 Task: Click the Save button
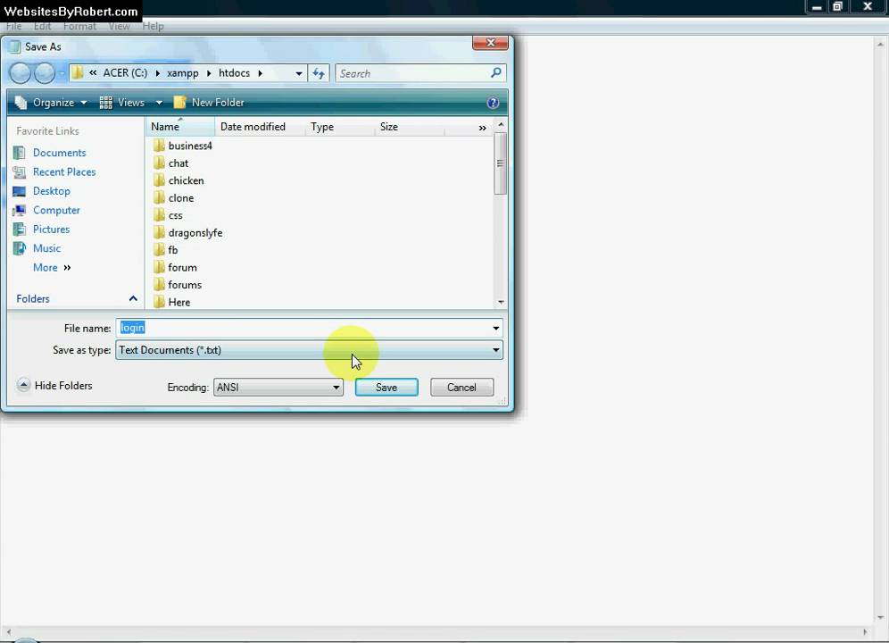(386, 387)
